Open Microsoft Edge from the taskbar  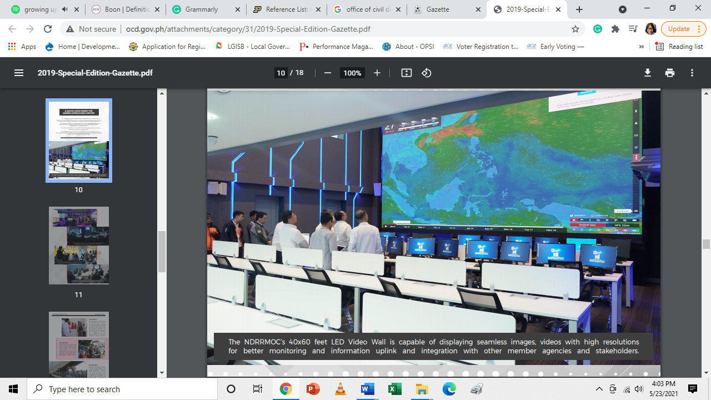tap(449, 389)
